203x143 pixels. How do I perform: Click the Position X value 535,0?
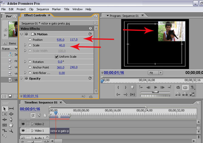[x=61, y=40]
